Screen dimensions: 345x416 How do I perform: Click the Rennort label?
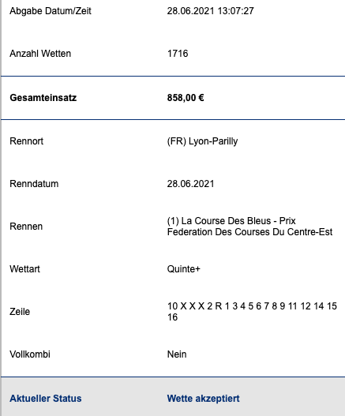click(27, 141)
